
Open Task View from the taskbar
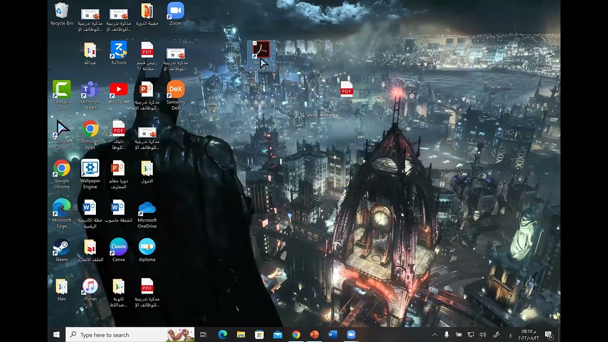204,335
